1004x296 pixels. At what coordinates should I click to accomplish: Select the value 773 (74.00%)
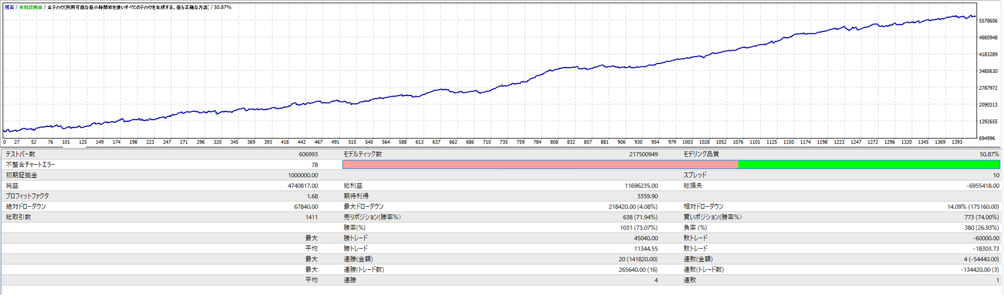(982, 217)
